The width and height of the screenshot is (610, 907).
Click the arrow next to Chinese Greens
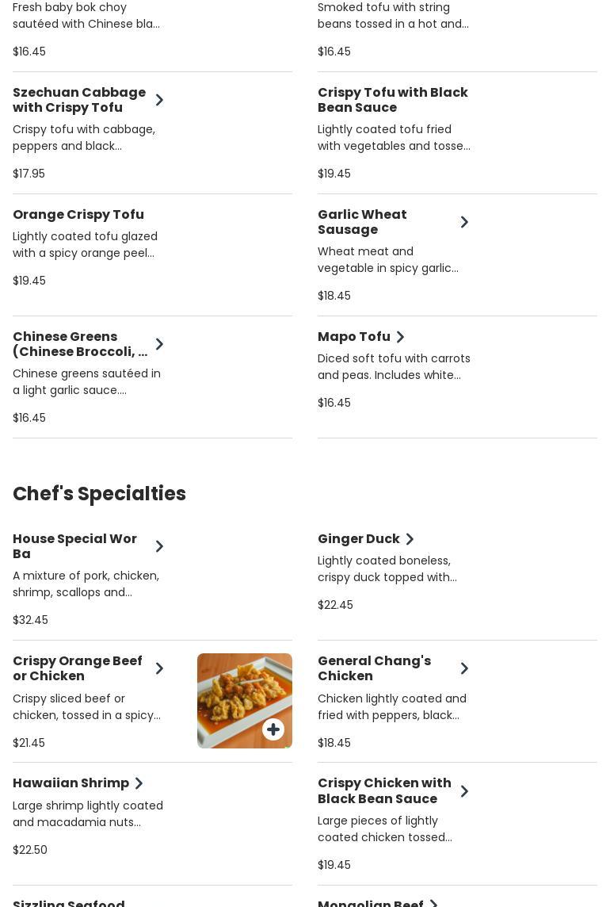(x=159, y=344)
